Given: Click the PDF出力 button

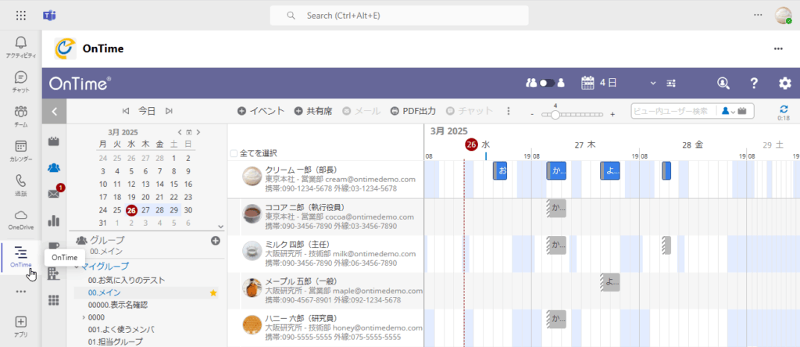Looking at the screenshot, I should pos(412,111).
